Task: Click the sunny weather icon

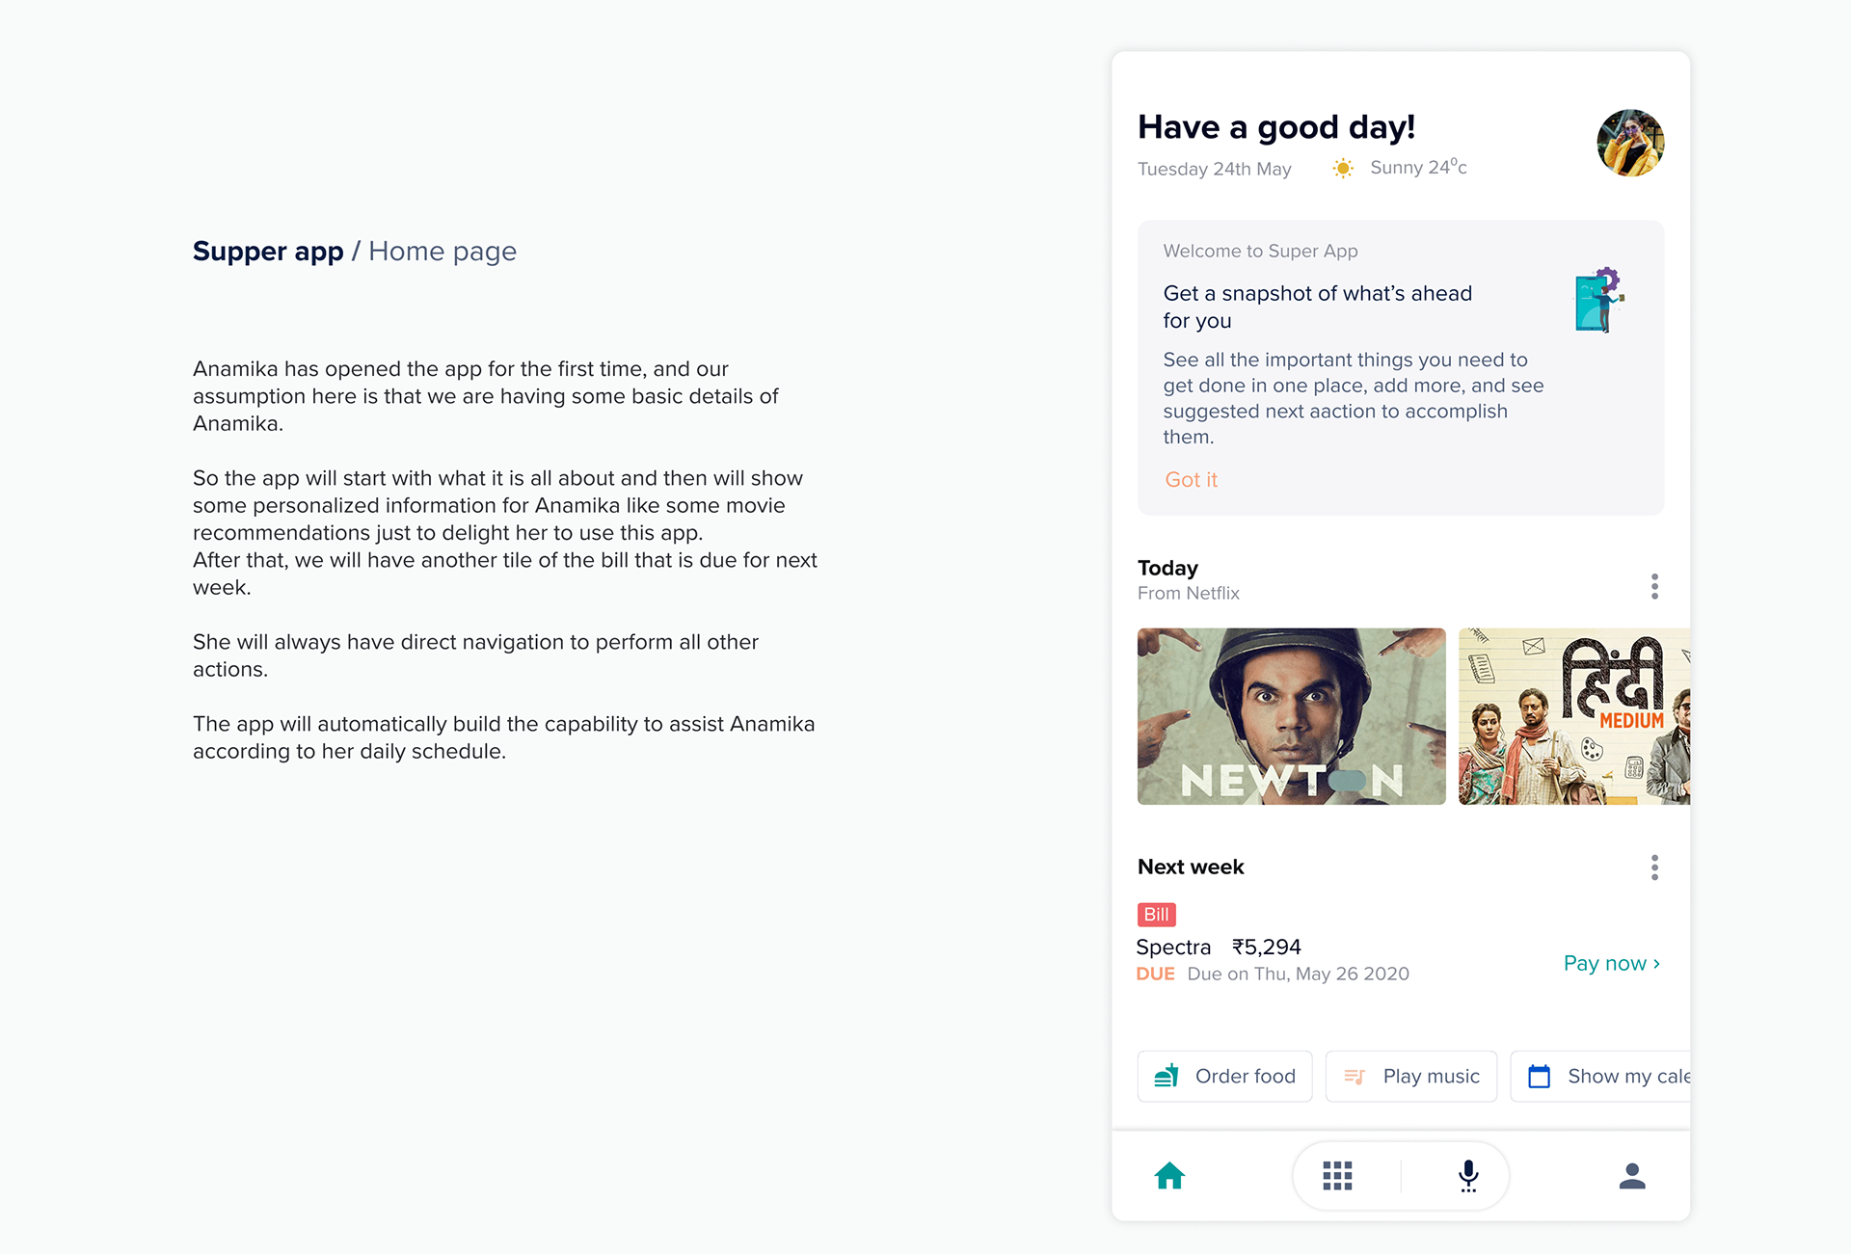Action: (x=1343, y=169)
